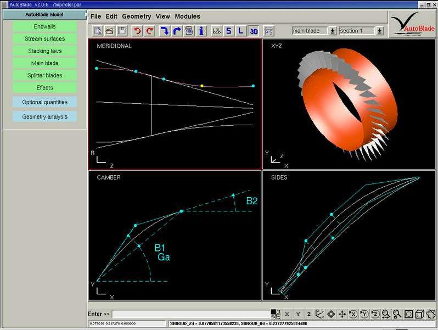Click the PS PostScript output icon

click(x=268, y=31)
